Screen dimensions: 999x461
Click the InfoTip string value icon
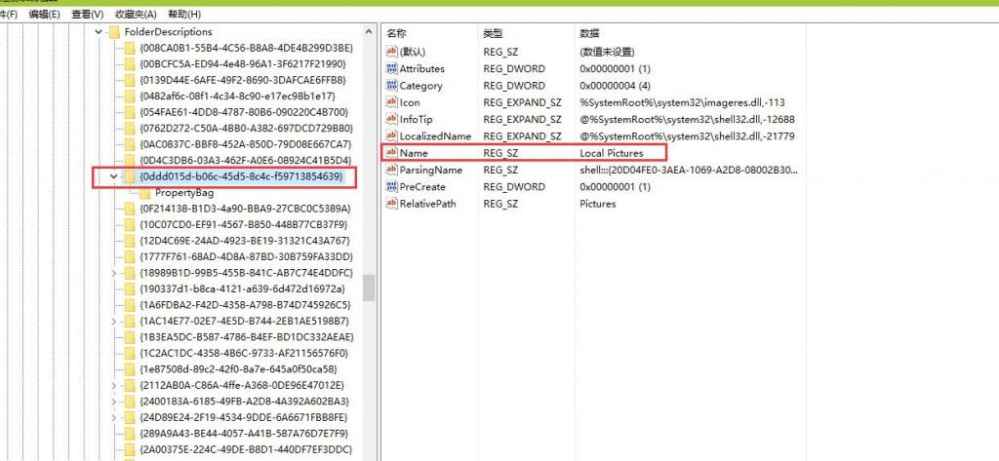pyautogui.click(x=391, y=120)
